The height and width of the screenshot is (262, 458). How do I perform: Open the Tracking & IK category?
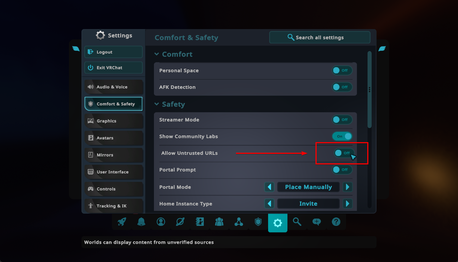113,206
